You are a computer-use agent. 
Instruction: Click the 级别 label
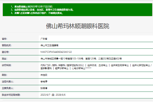click(5, 75)
